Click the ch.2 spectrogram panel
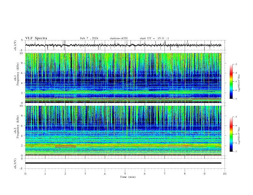253x195 pixels. point(123,131)
